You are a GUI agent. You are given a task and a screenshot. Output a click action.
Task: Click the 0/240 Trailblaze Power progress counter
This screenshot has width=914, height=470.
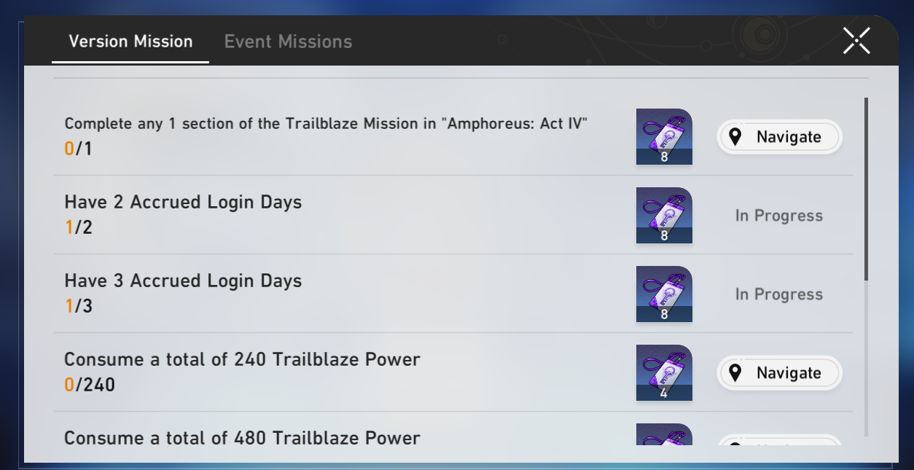[x=90, y=384]
